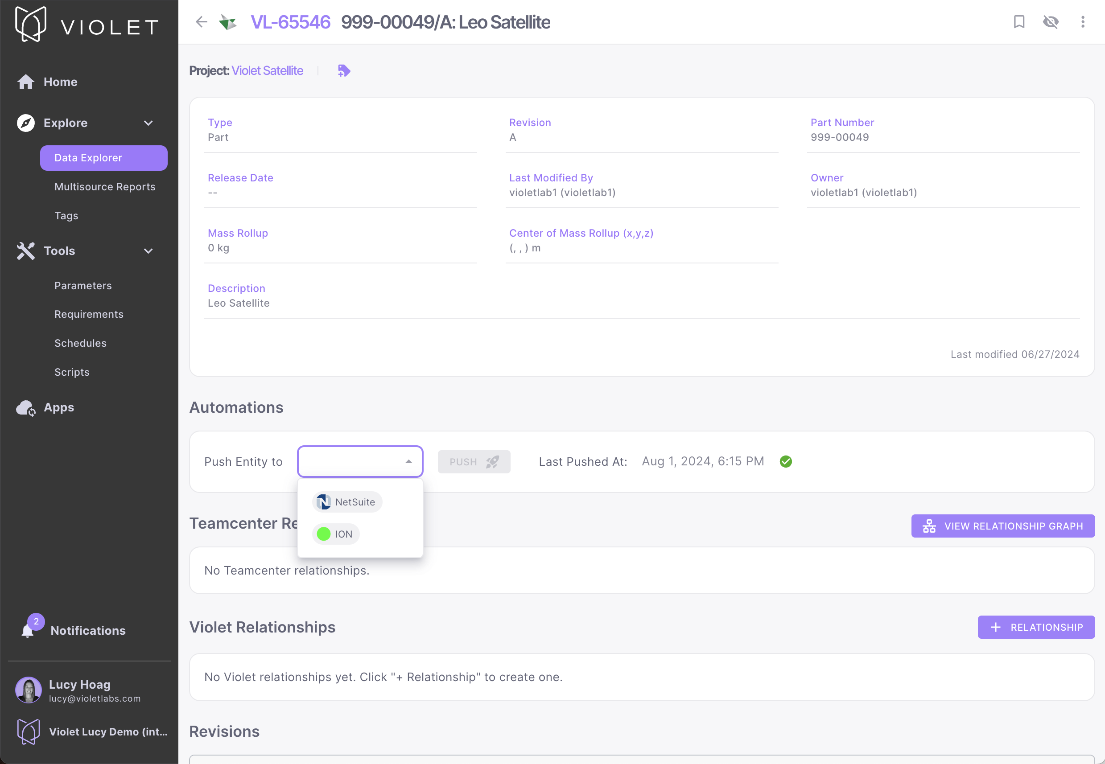Click the add Relationship button
The width and height of the screenshot is (1105, 764).
(1035, 627)
